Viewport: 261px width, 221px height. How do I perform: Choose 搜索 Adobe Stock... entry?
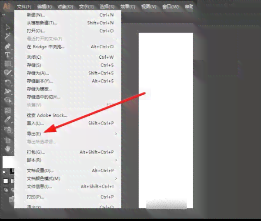click(68, 115)
